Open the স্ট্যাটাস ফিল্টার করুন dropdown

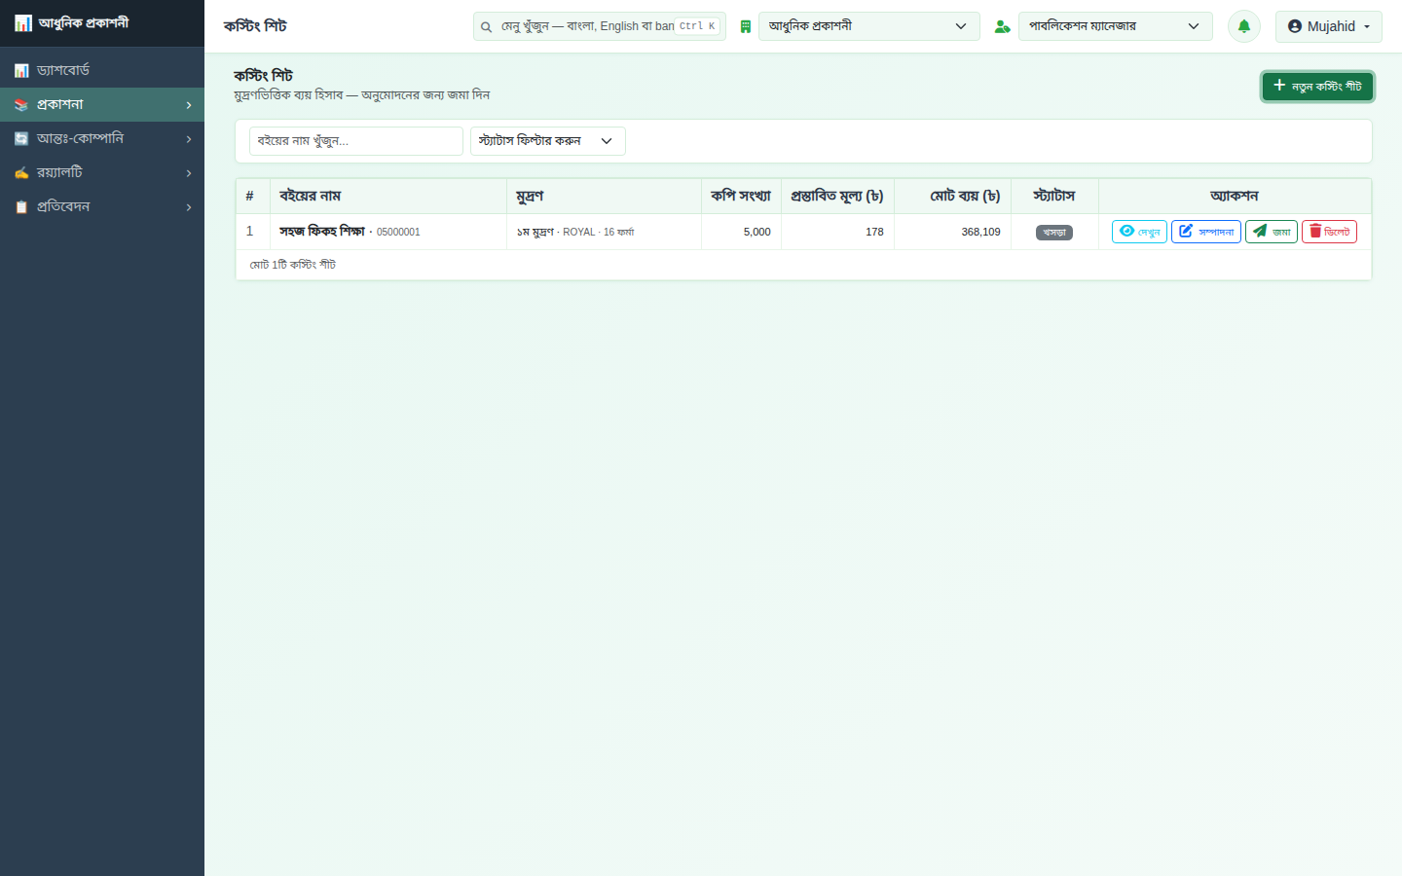pyautogui.click(x=548, y=141)
